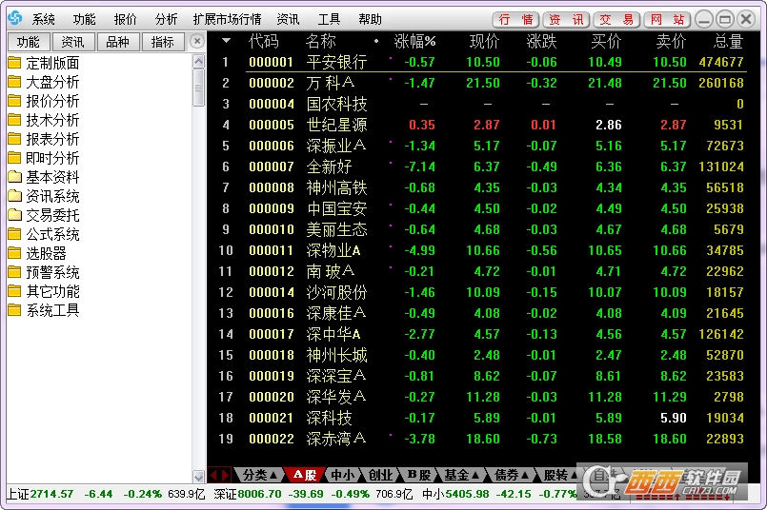Open the 分析 menu

coord(166,20)
